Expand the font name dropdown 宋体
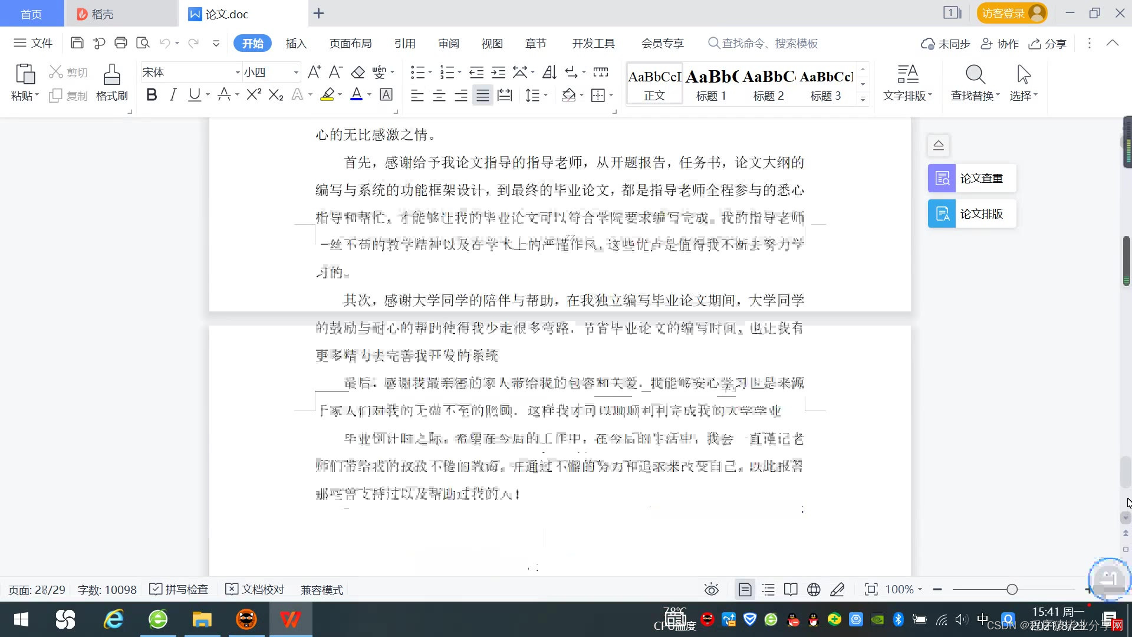The image size is (1132, 637). 238,73
